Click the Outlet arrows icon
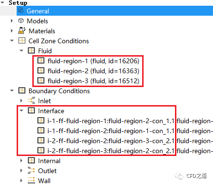Image resolution: width=213 pixels, height=185 pixels. click(x=31, y=170)
